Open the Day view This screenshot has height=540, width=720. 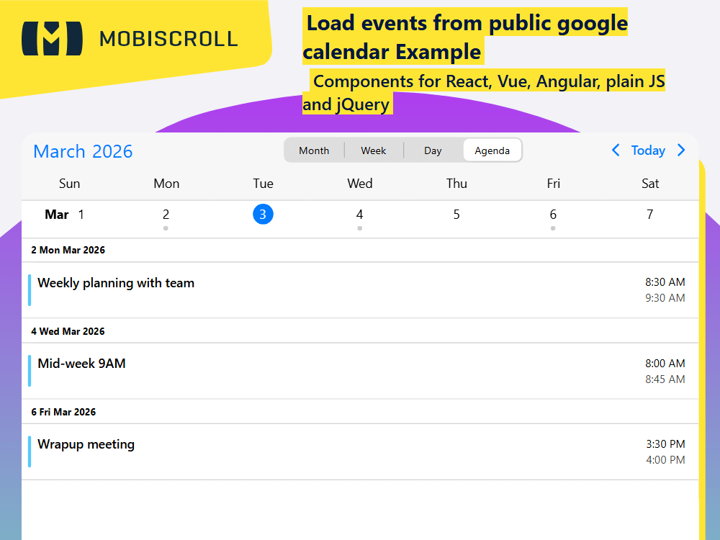pyautogui.click(x=433, y=150)
